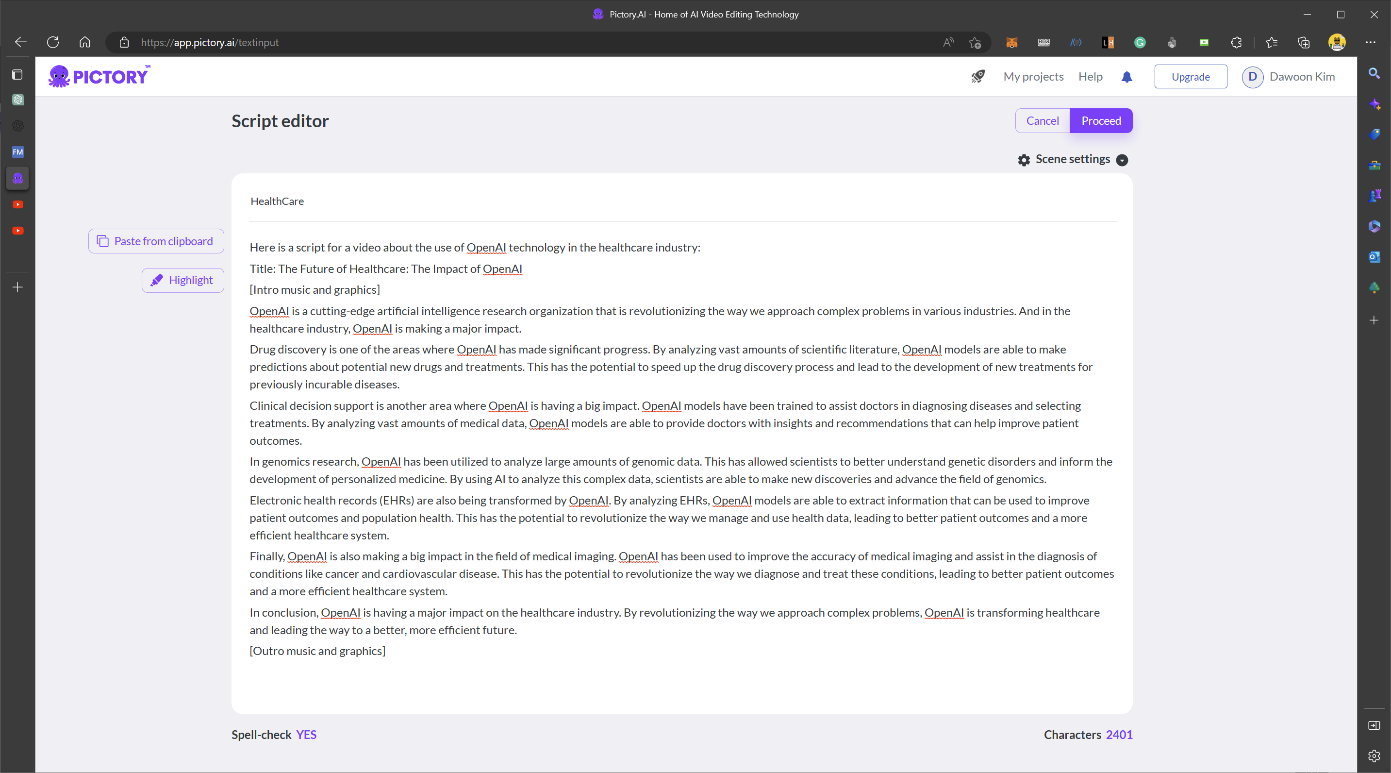Open Outlook from the Edge sidebar
This screenshot has width=1391, height=773.
tap(1375, 257)
